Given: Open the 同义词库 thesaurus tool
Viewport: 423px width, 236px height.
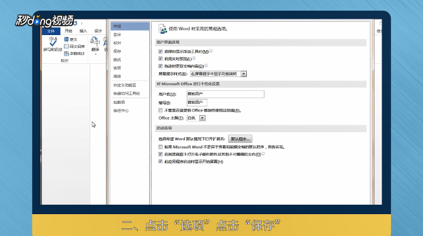Looking at the screenshot, I should 75,46.
